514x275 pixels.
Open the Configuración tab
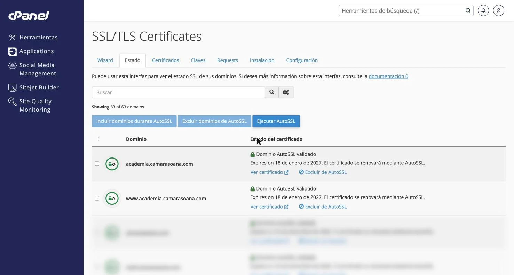302,60
